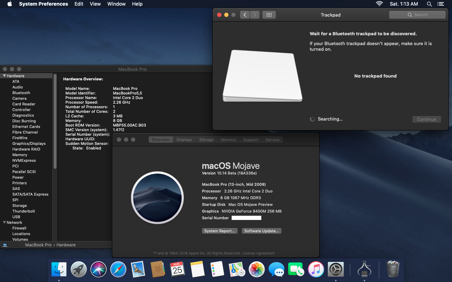
Task: Click Continue in Trackpad window
Action: [x=427, y=119]
